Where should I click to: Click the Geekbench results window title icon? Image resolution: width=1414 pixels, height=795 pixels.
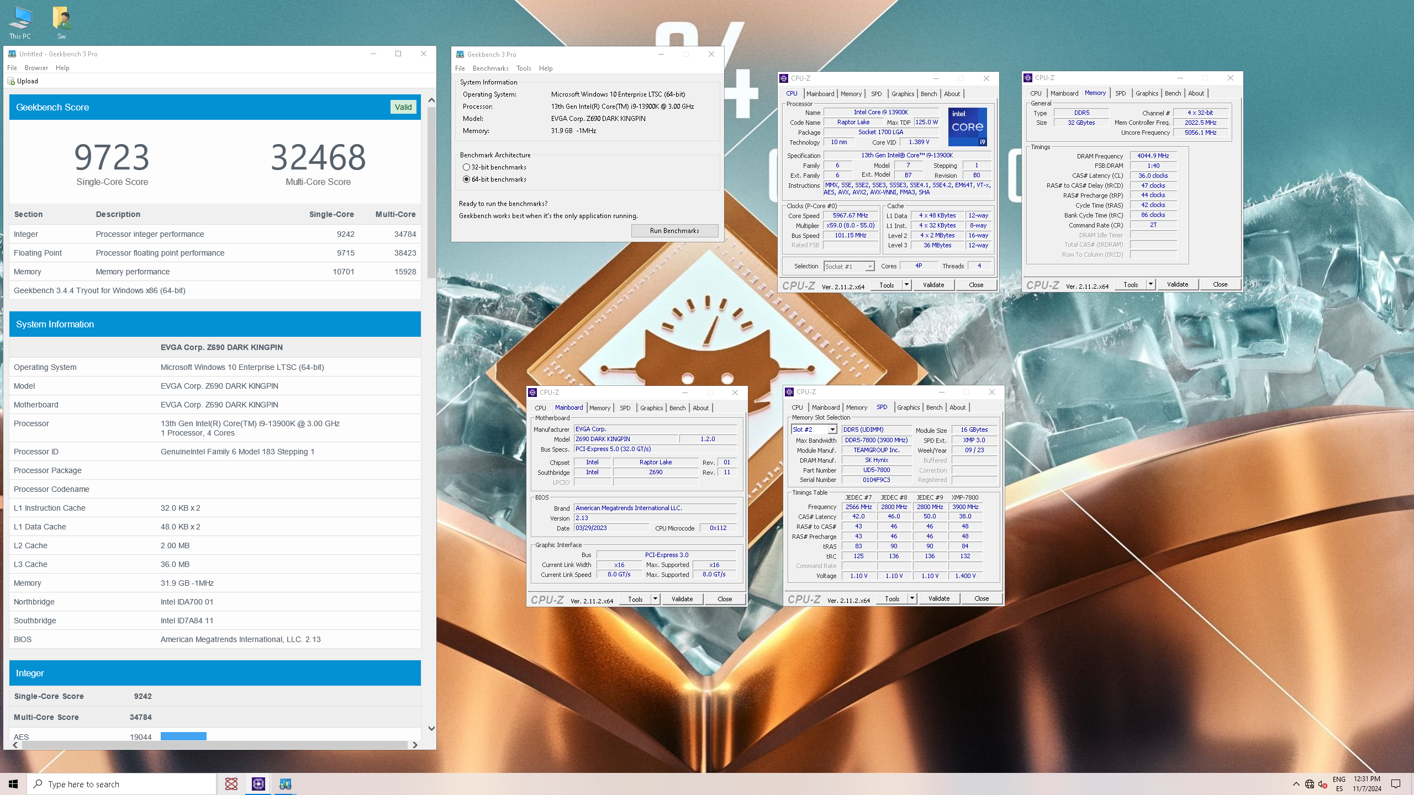point(12,54)
